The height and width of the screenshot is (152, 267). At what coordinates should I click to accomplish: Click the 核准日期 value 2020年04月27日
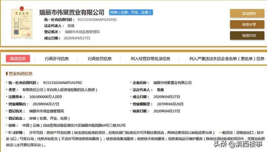tap(167, 111)
